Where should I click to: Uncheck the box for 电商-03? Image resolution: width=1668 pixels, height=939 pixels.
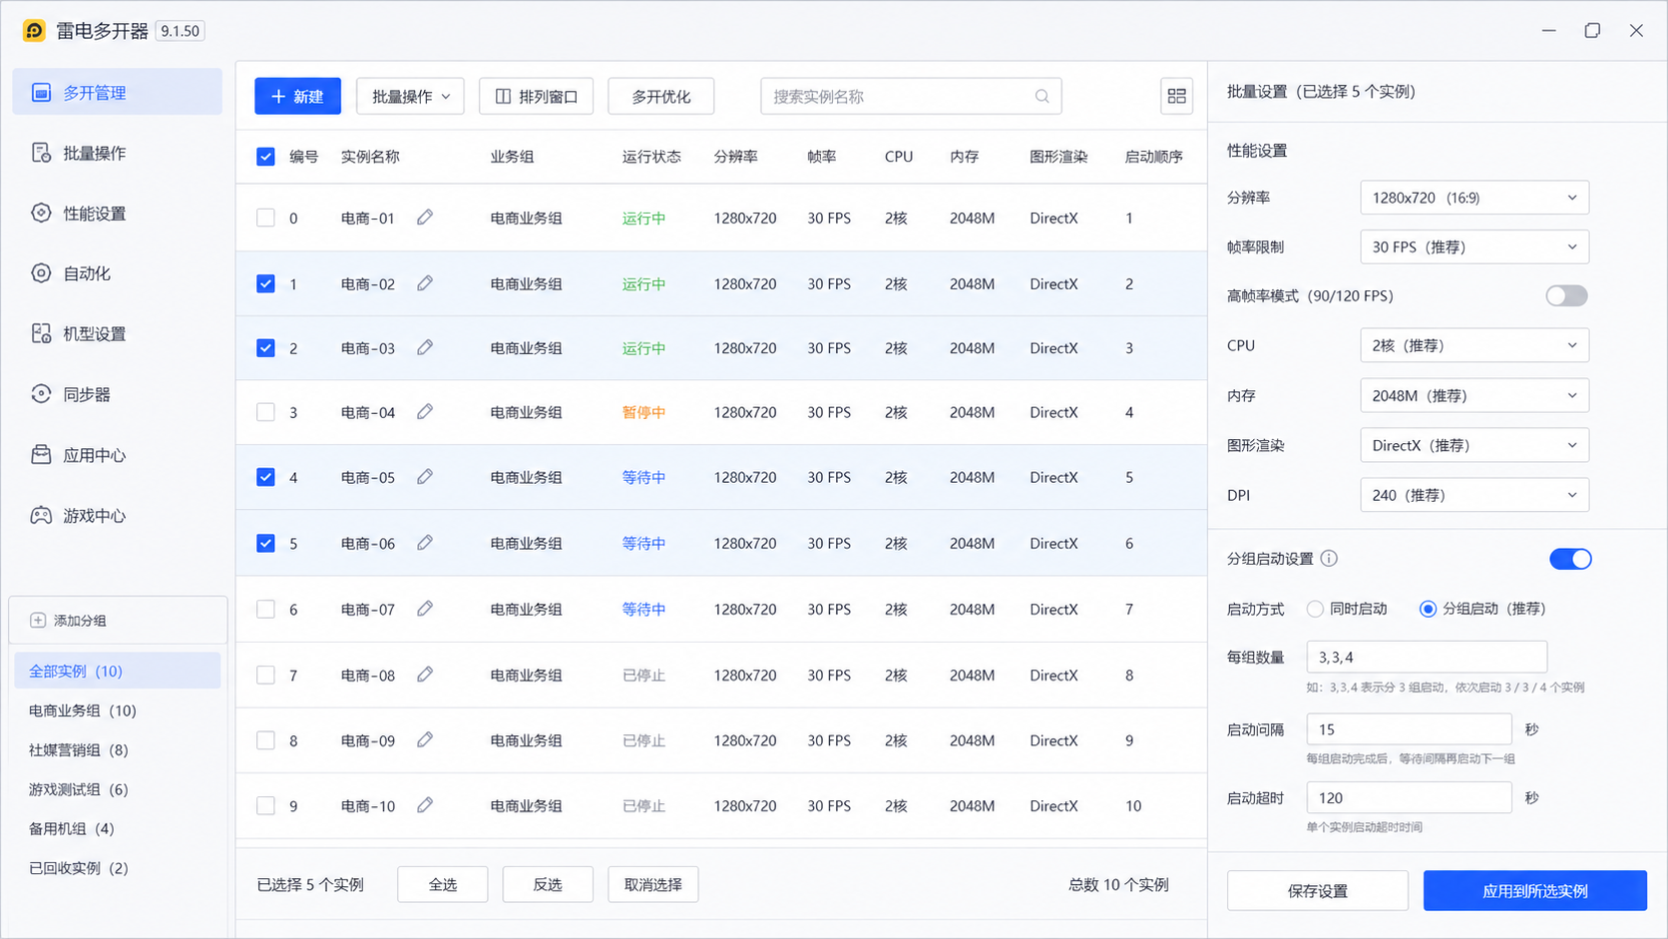click(x=265, y=347)
